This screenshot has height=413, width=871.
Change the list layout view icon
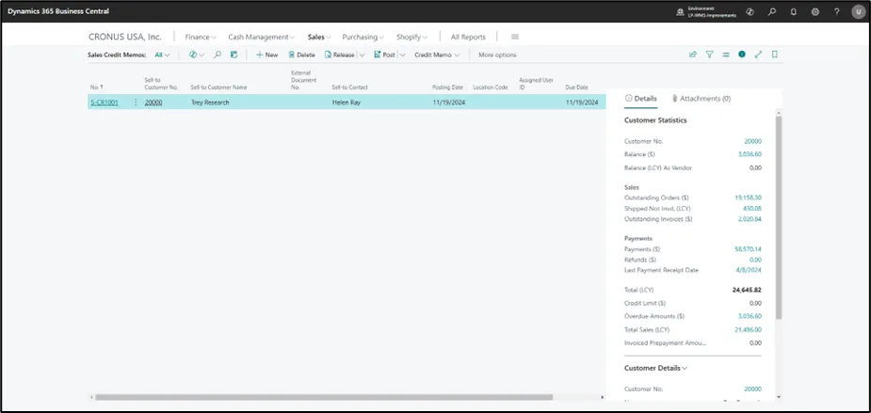pyautogui.click(x=725, y=55)
